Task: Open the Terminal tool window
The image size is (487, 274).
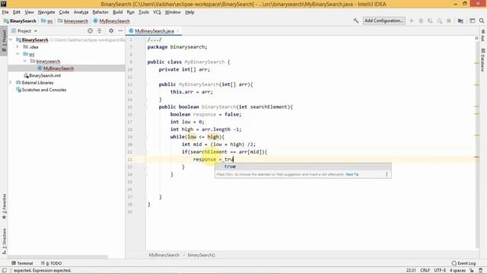Action: [22, 263]
